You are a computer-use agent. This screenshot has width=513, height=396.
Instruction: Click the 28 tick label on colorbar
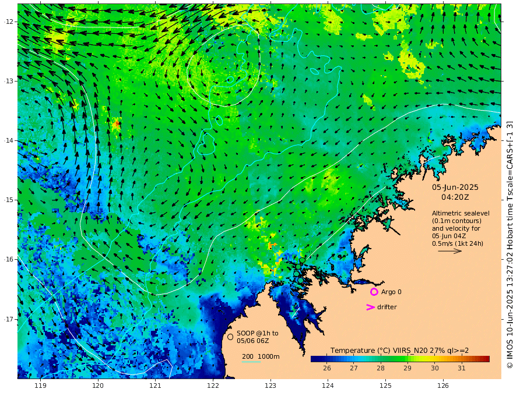[381, 368]
